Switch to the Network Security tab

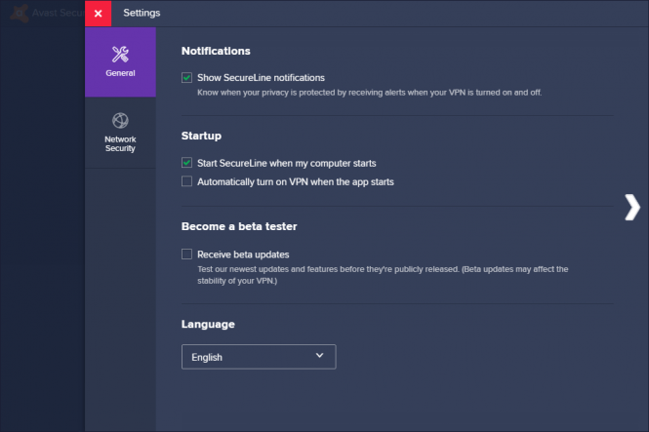point(120,133)
